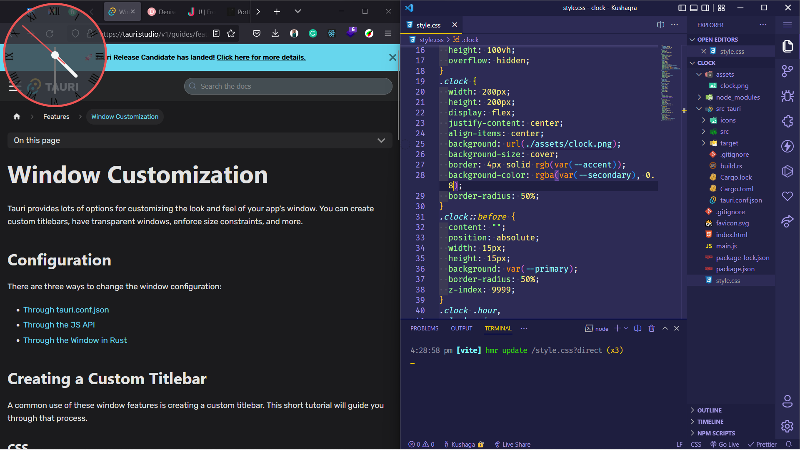
Task: Open the Run and Debug icon
Action: point(787,96)
